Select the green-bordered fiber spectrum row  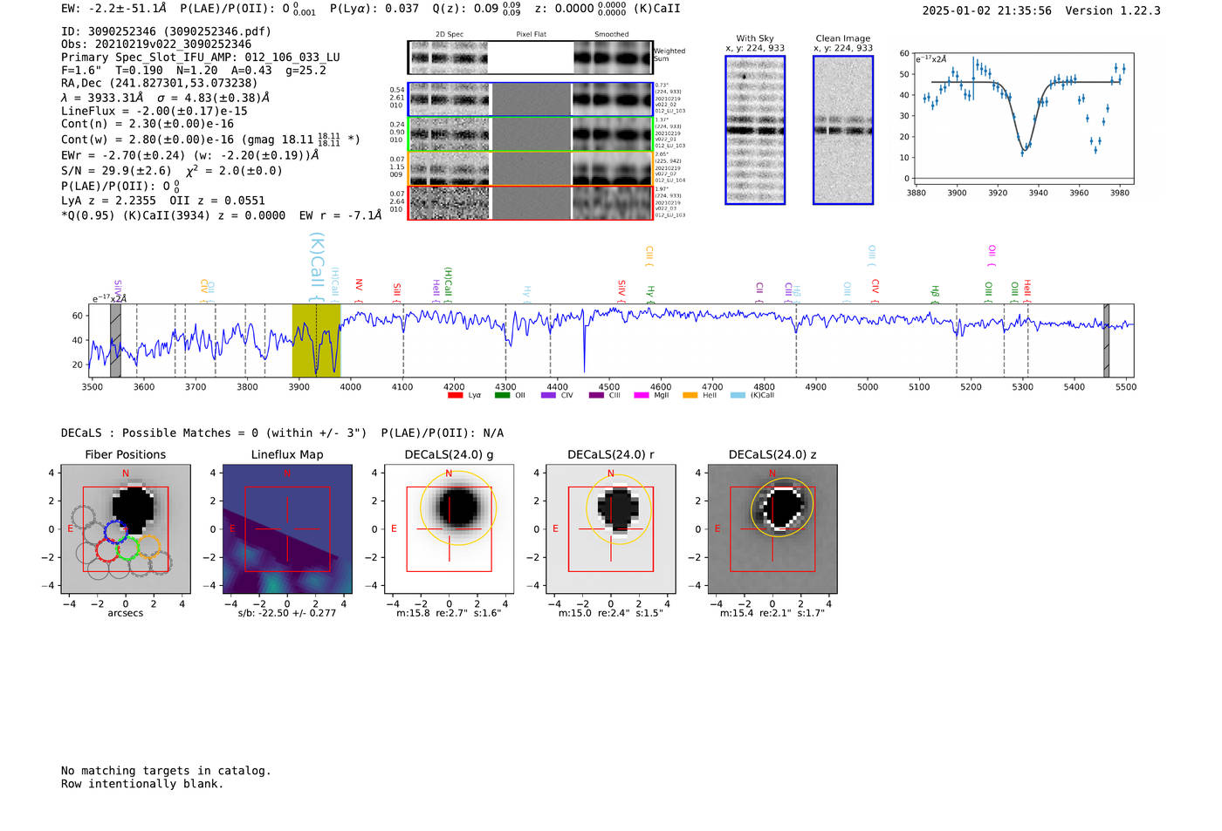tap(530, 134)
